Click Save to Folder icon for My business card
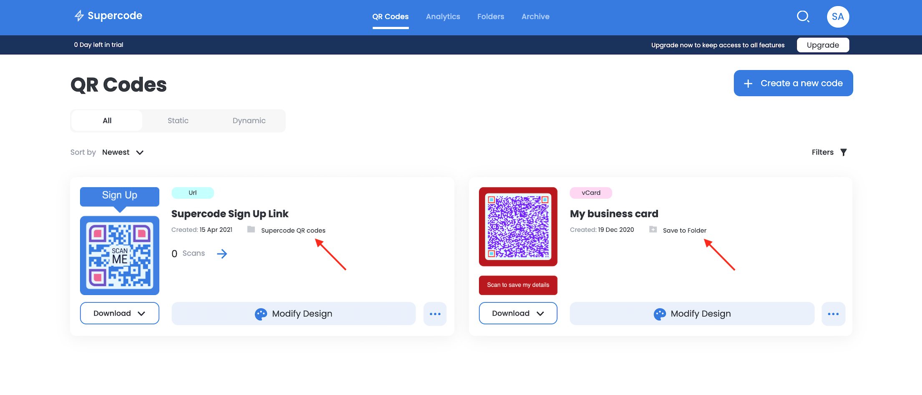Image resolution: width=922 pixels, height=395 pixels. (652, 229)
